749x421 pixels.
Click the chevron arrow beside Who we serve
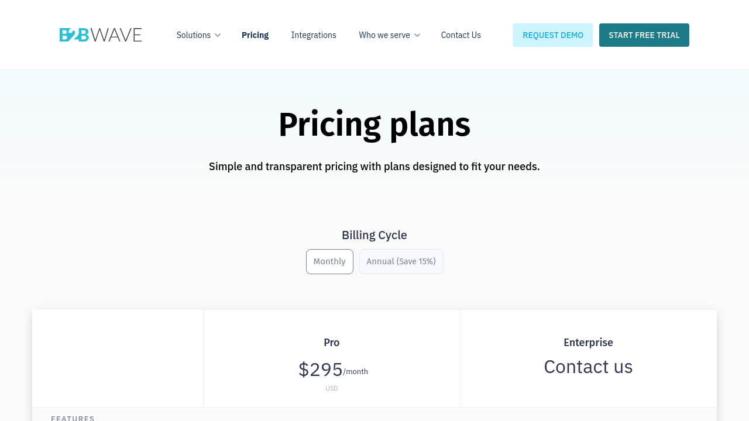[x=417, y=35]
